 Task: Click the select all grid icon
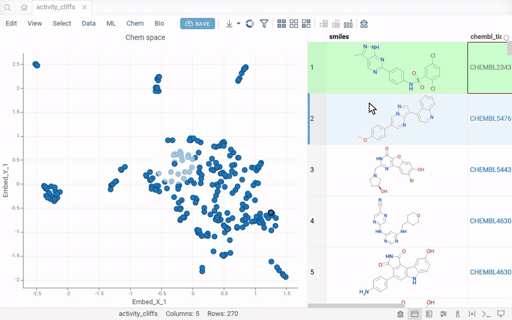click(282, 24)
